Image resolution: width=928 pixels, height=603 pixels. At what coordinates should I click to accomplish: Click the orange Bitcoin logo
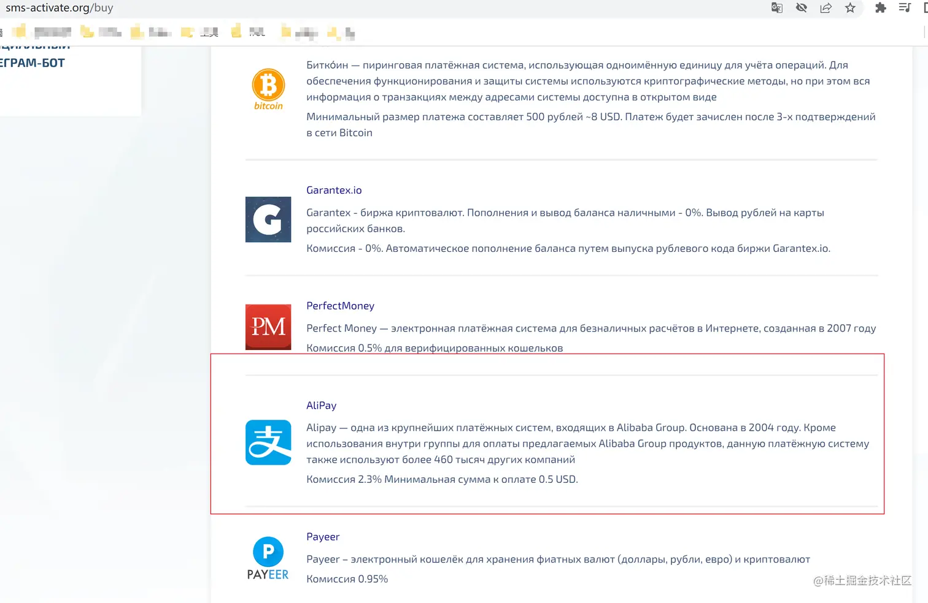coord(268,89)
